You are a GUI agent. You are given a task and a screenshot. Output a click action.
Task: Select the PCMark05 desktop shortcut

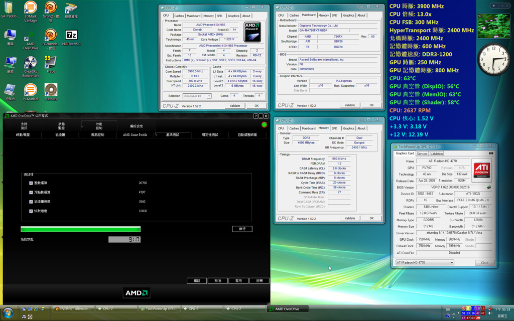pyautogui.click(x=31, y=92)
